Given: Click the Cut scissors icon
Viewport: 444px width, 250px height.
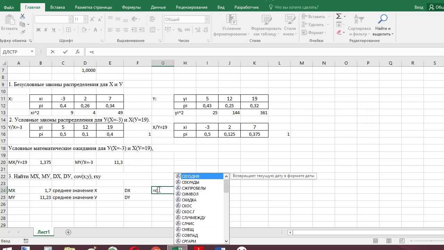Looking at the screenshot, I should (x=23, y=16).
